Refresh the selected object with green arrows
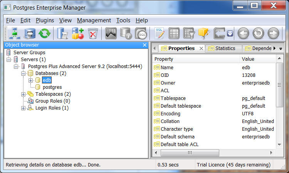Image resolution: width=289 pixels, height=173 pixels. tap(44, 33)
